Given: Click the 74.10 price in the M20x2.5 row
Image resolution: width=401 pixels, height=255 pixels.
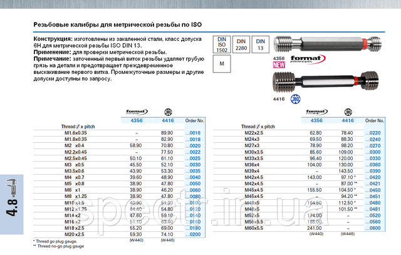Looking at the screenshot, I should pyautogui.click(x=167, y=234).
